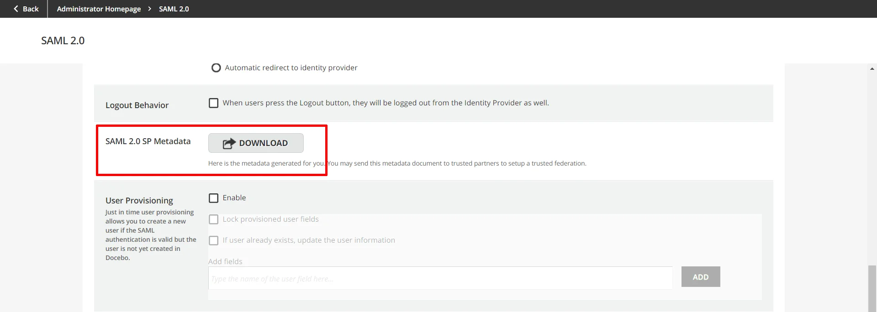Check Lock provisioned user fields
This screenshot has height=312, width=877.
point(213,219)
